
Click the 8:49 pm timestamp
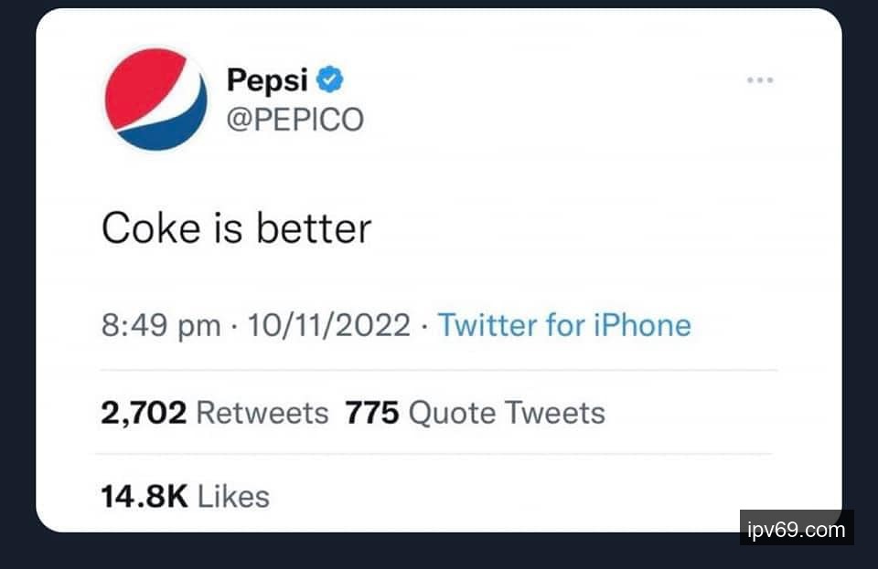pos(161,325)
